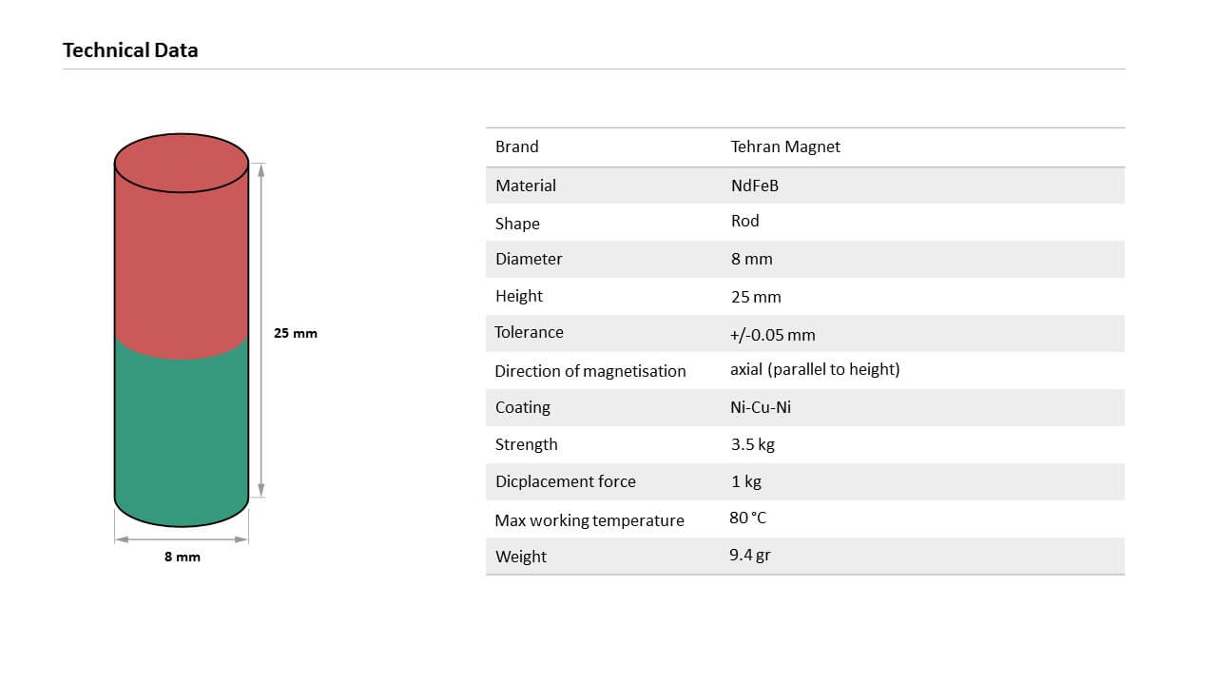Select the 3.5 kg strength value
This screenshot has width=1217, height=685.
(753, 444)
